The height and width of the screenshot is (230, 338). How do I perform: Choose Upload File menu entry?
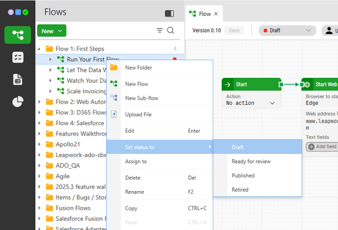pyautogui.click(x=160, y=114)
